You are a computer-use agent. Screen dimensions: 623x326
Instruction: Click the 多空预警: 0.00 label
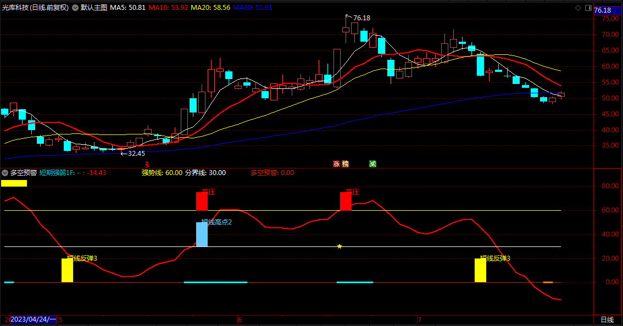point(272,173)
